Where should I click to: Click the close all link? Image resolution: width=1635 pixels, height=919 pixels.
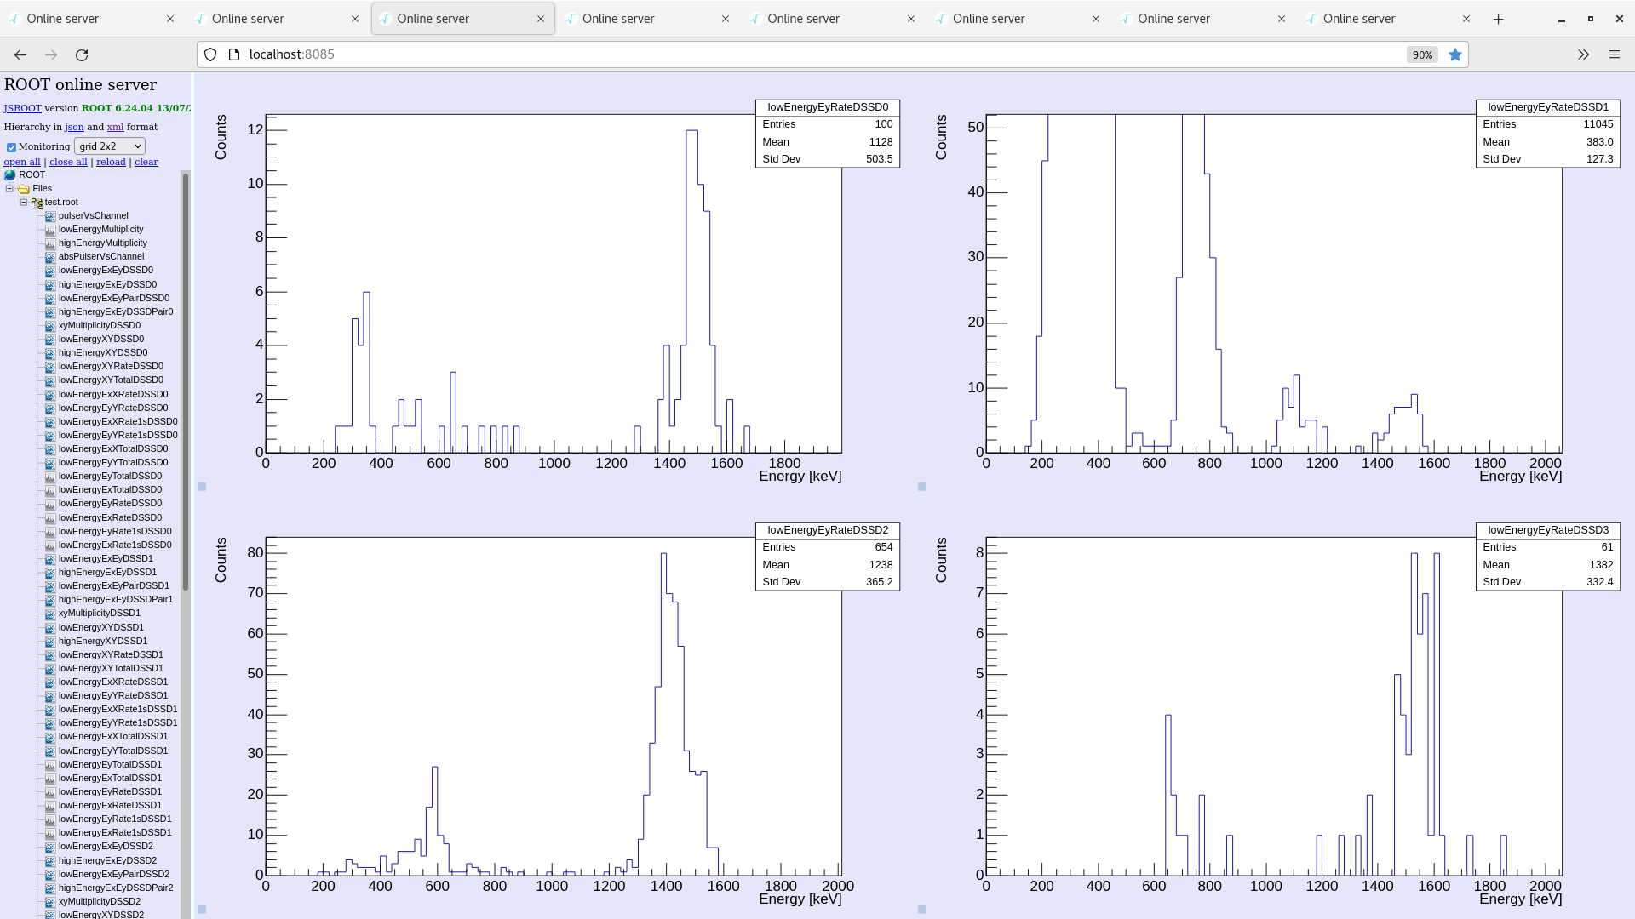[x=68, y=162]
